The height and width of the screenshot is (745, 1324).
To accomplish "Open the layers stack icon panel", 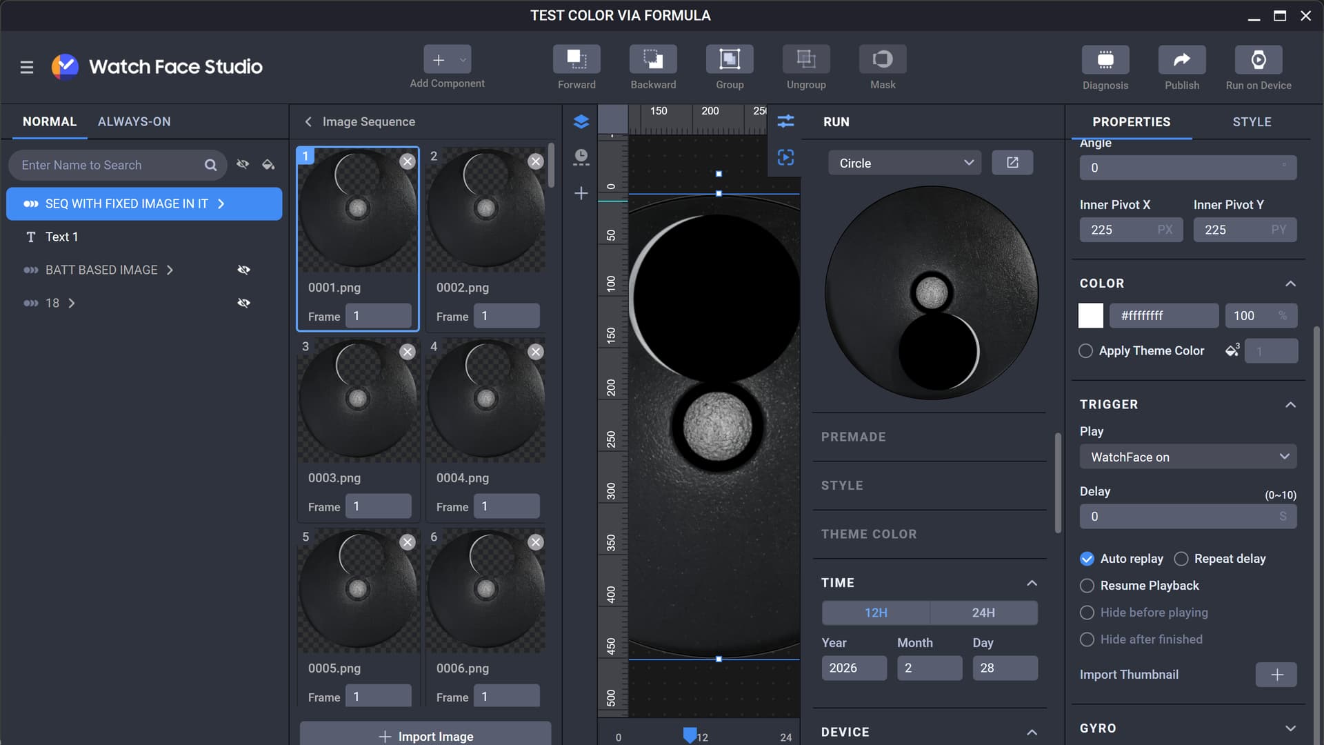I will 581,122.
